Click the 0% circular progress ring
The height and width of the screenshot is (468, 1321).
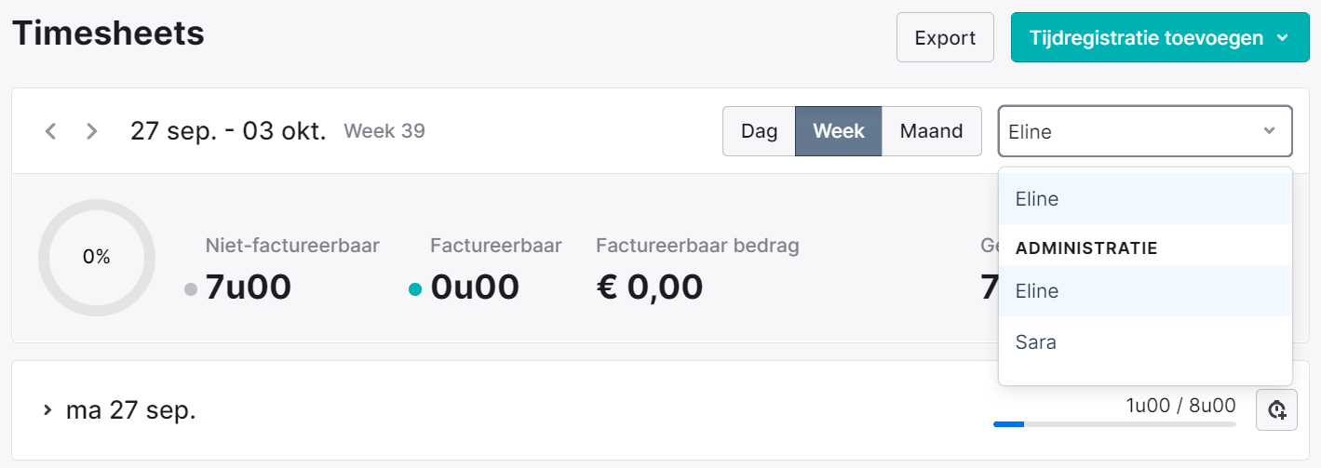tap(97, 257)
